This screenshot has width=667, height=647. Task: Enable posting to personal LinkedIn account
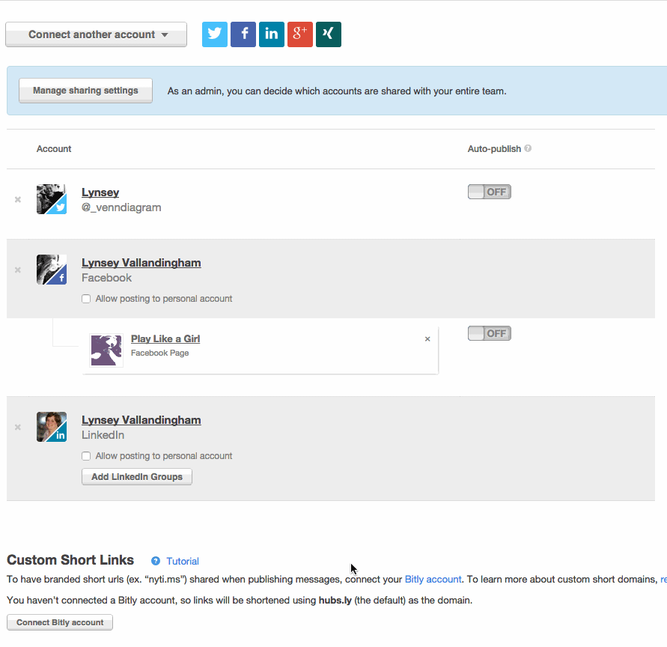[87, 456]
